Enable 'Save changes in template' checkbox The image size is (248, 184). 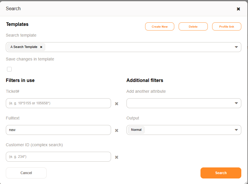[x=9, y=69]
